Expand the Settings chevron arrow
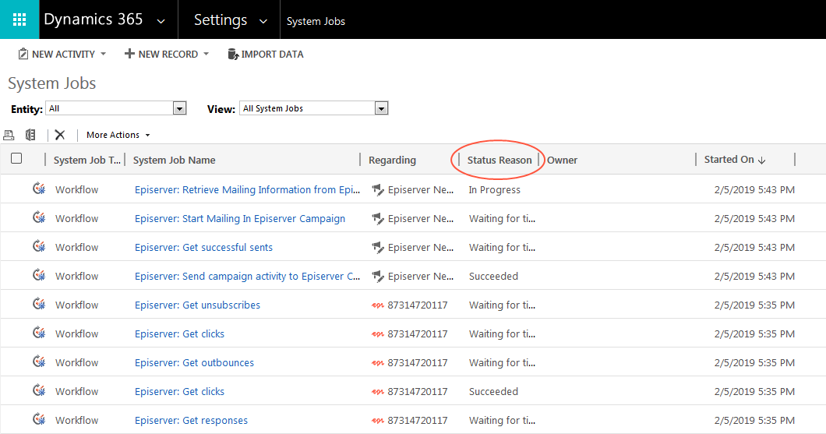 (x=263, y=22)
